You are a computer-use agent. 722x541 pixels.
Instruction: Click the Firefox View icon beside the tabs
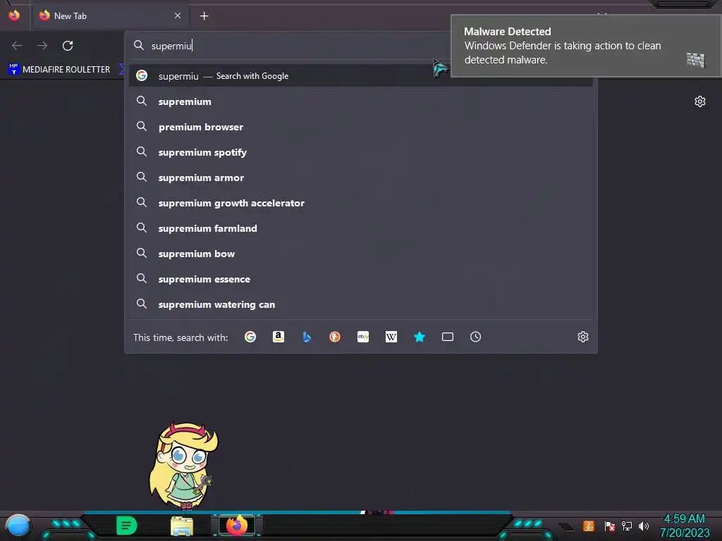[x=14, y=15]
